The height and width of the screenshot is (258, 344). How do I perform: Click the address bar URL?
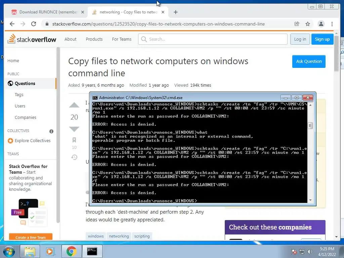pyautogui.click(x=159, y=24)
